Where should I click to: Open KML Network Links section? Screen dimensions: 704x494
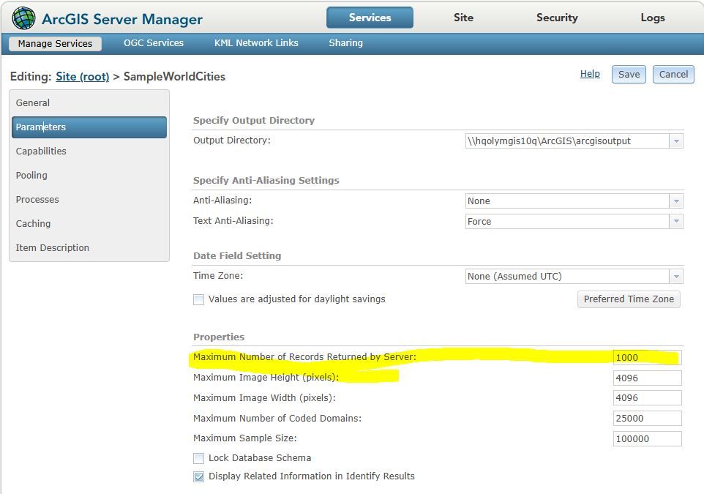256,43
